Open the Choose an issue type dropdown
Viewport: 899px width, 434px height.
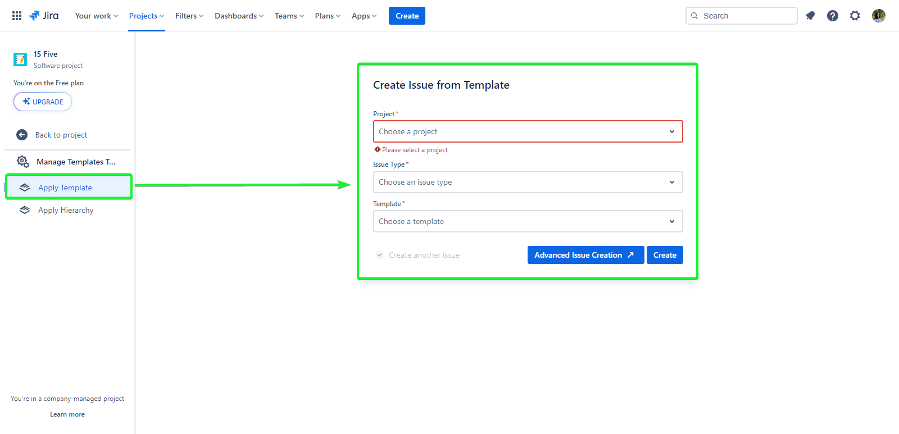528,182
